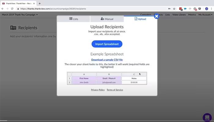Open the Chrome three-dot menu

(x=212, y=9)
